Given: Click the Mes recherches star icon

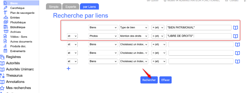Looking at the screenshot, I should point(2,88).
